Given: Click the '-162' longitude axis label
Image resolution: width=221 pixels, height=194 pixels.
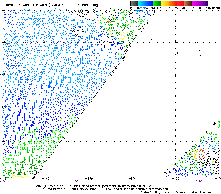Looking at the screenshot, I should click(46, 179).
